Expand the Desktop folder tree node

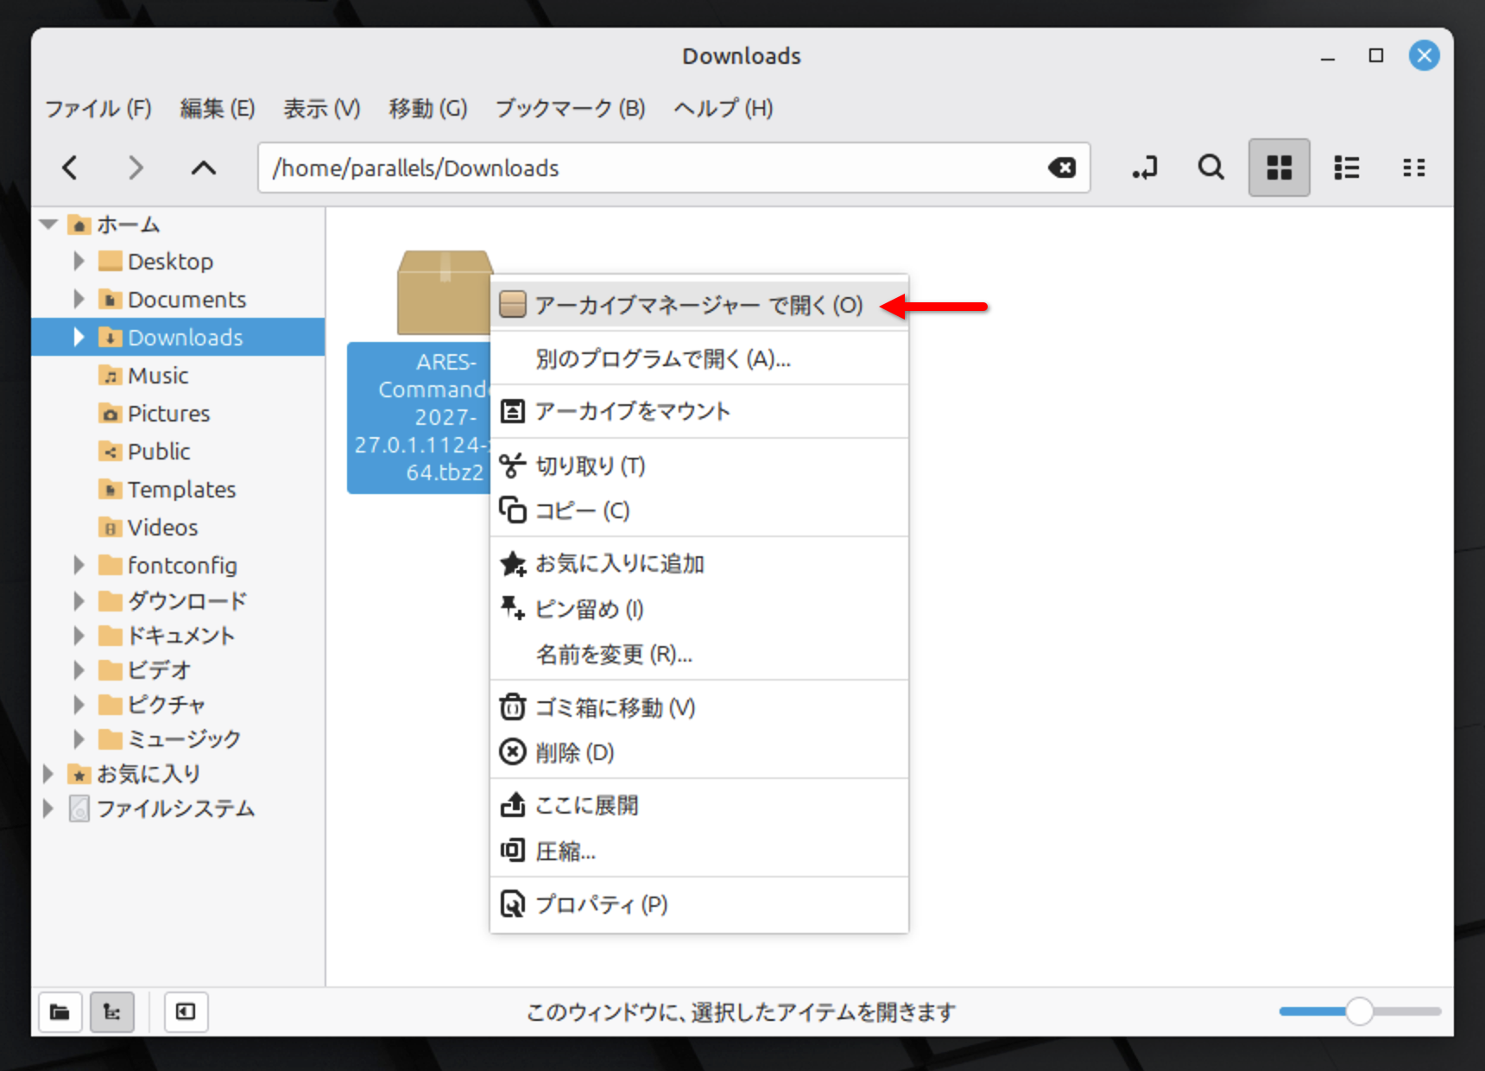[x=79, y=261]
